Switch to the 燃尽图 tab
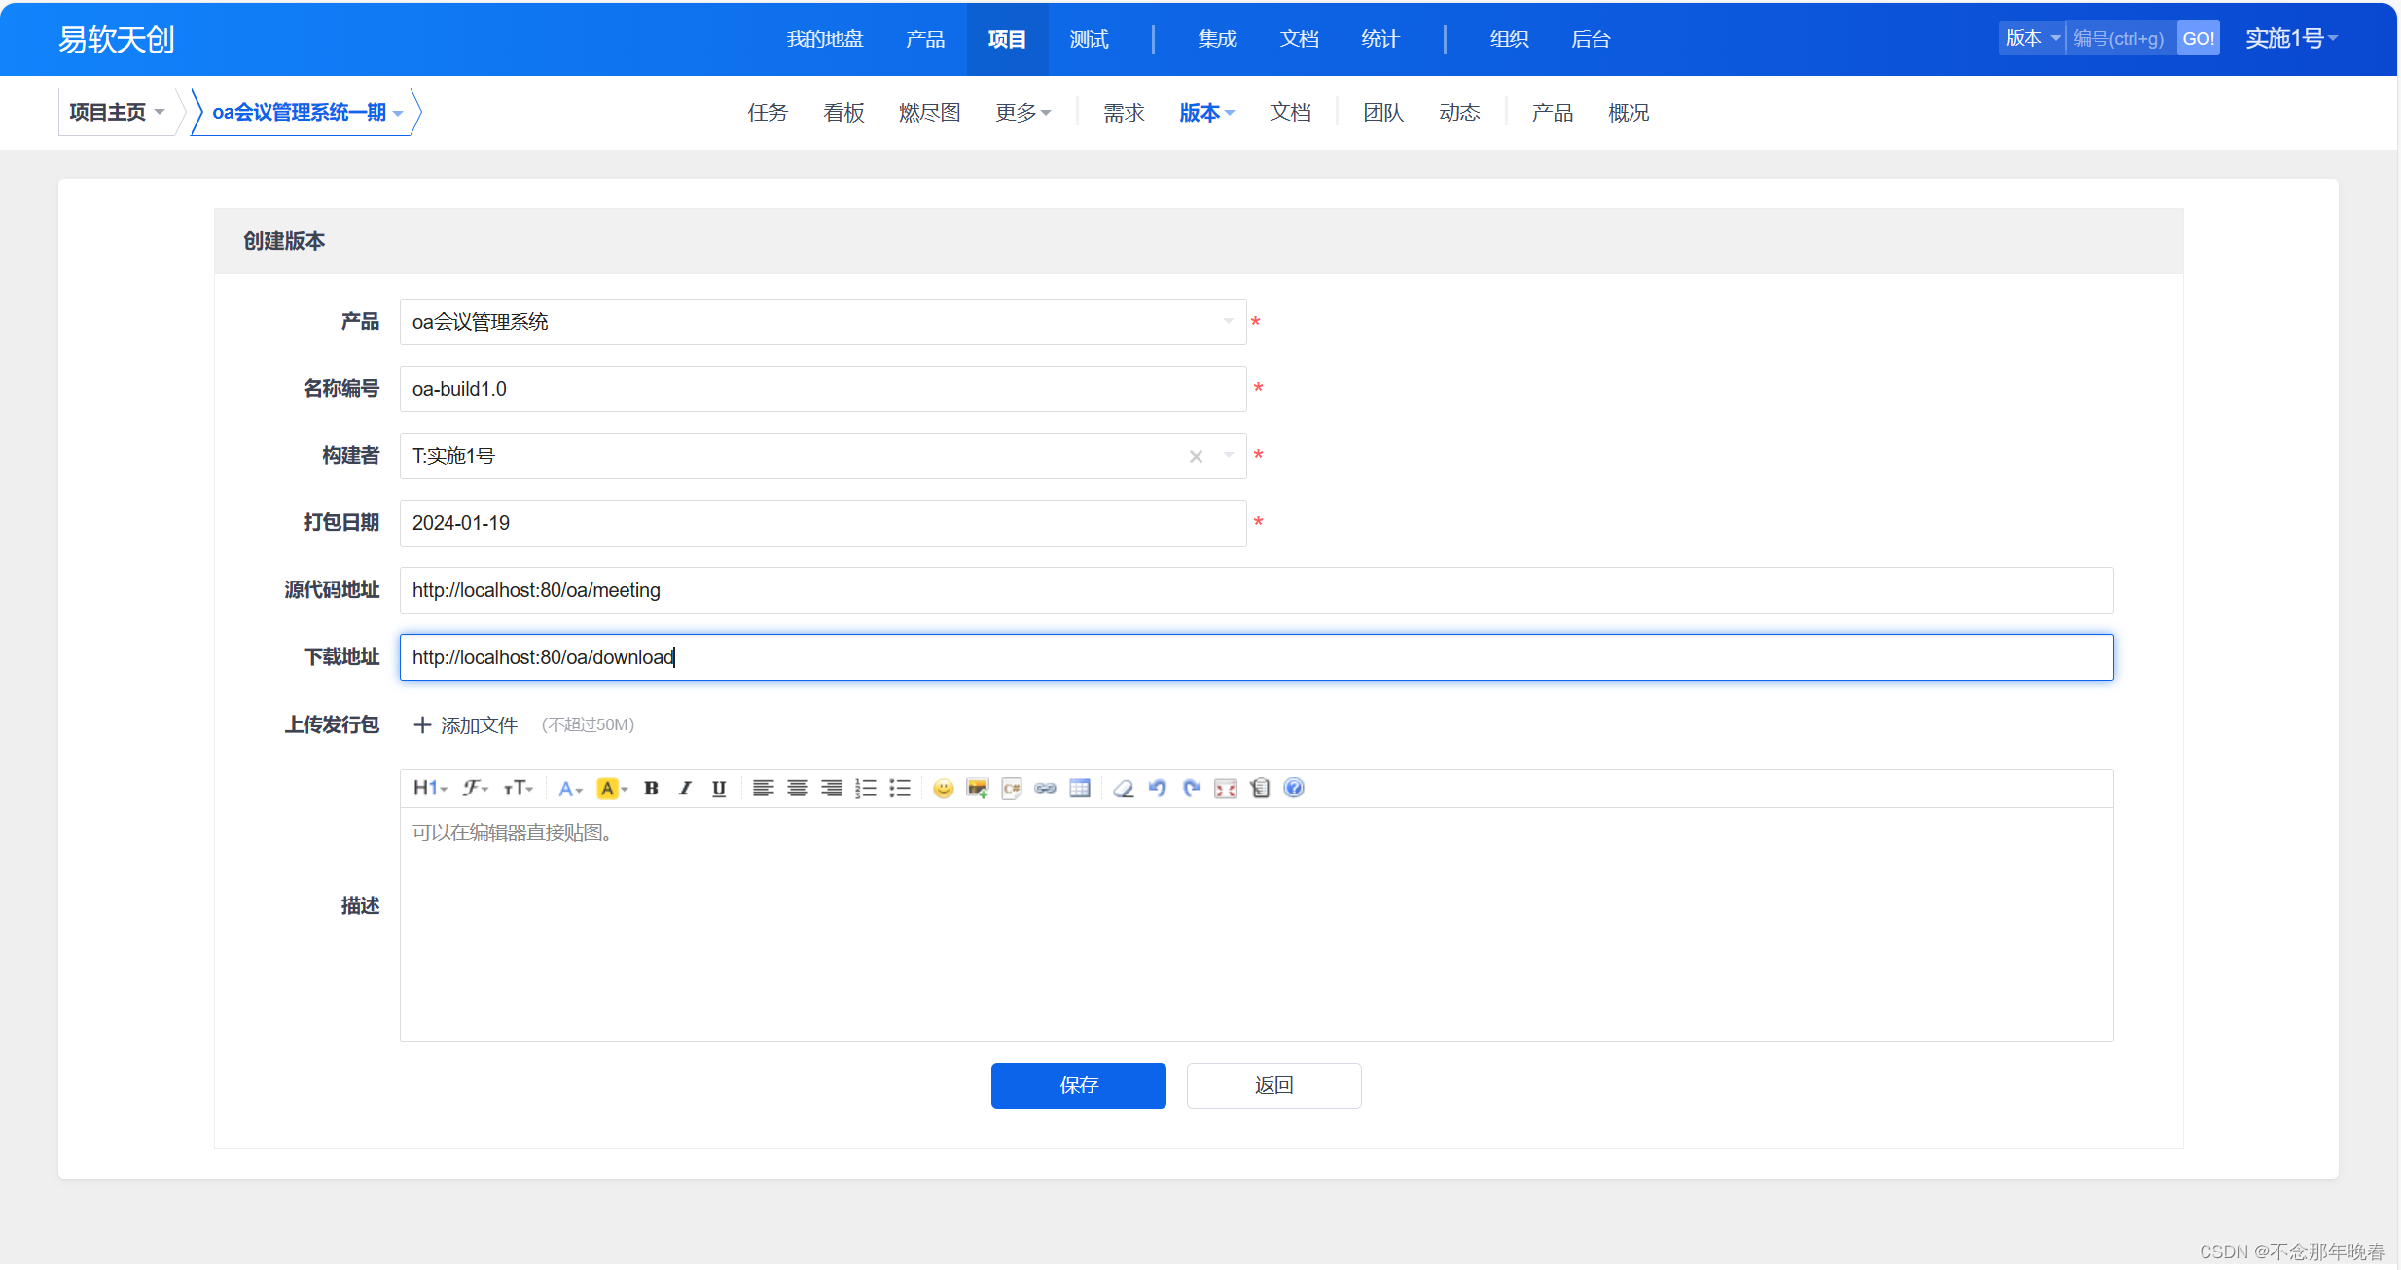2401x1270 pixels. [x=929, y=113]
